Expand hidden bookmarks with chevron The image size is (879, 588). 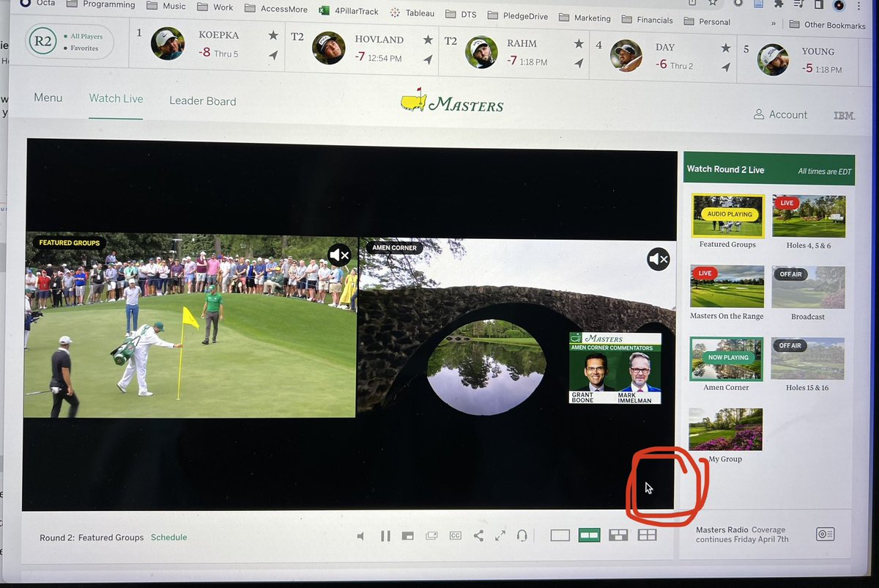774,23
